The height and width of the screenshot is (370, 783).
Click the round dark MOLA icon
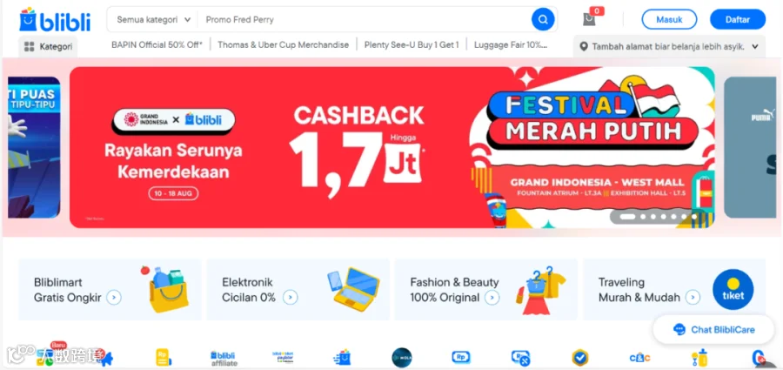click(402, 358)
